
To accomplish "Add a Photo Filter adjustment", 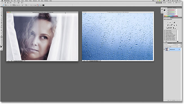I will 174,25.
